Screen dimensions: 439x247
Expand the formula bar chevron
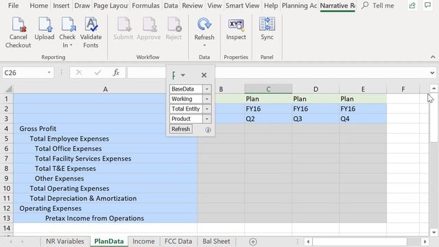coord(432,73)
